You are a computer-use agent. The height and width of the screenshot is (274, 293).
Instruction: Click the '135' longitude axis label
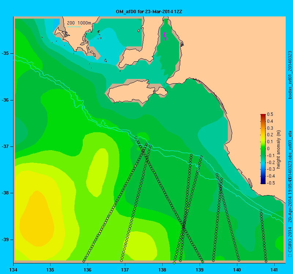pos(51,270)
